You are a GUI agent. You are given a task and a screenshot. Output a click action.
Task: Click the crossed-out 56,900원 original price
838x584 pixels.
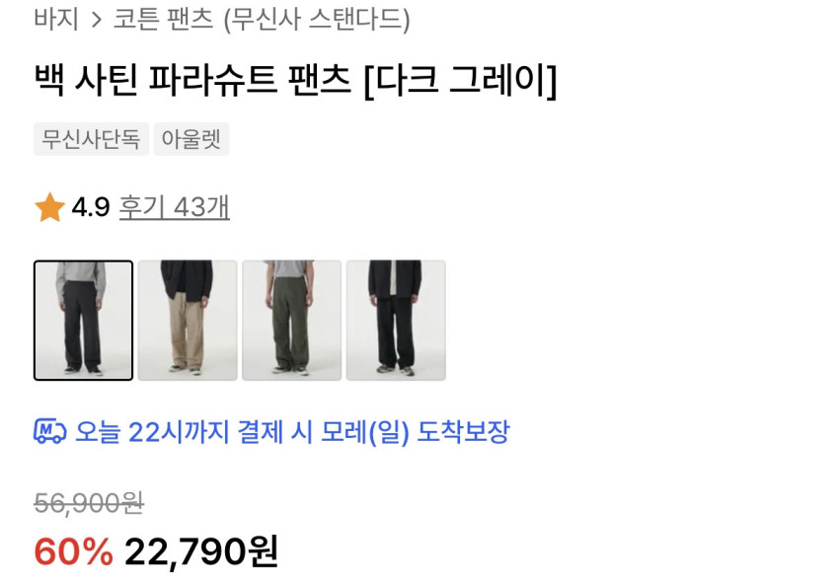(x=89, y=503)
